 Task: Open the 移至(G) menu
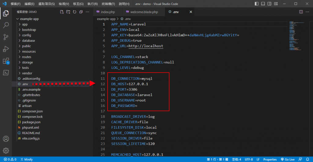tap(78, 4)
